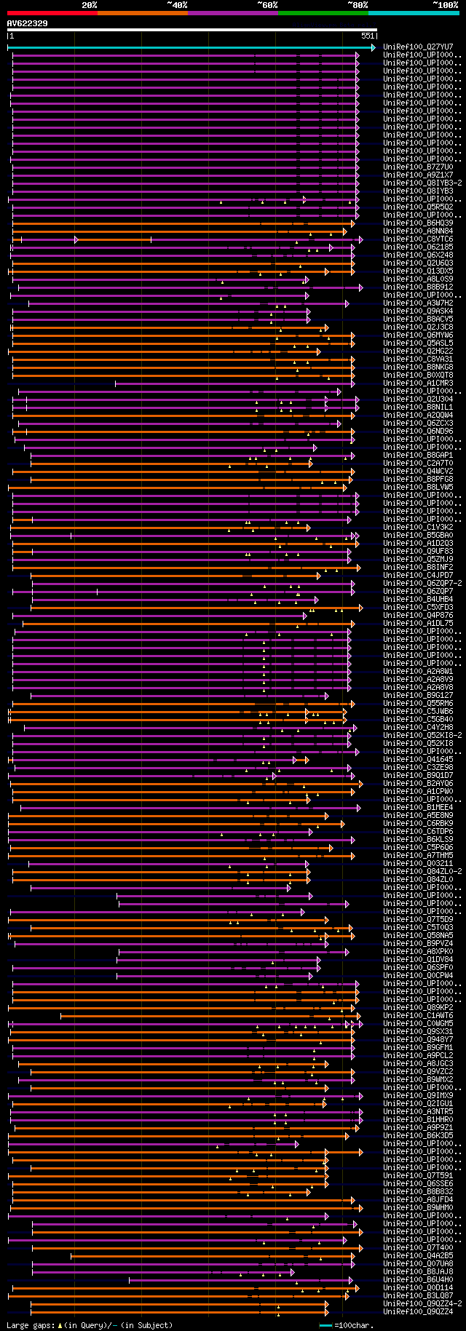Open the UniRef100_Q9ASK4 entry

point(418,311)
